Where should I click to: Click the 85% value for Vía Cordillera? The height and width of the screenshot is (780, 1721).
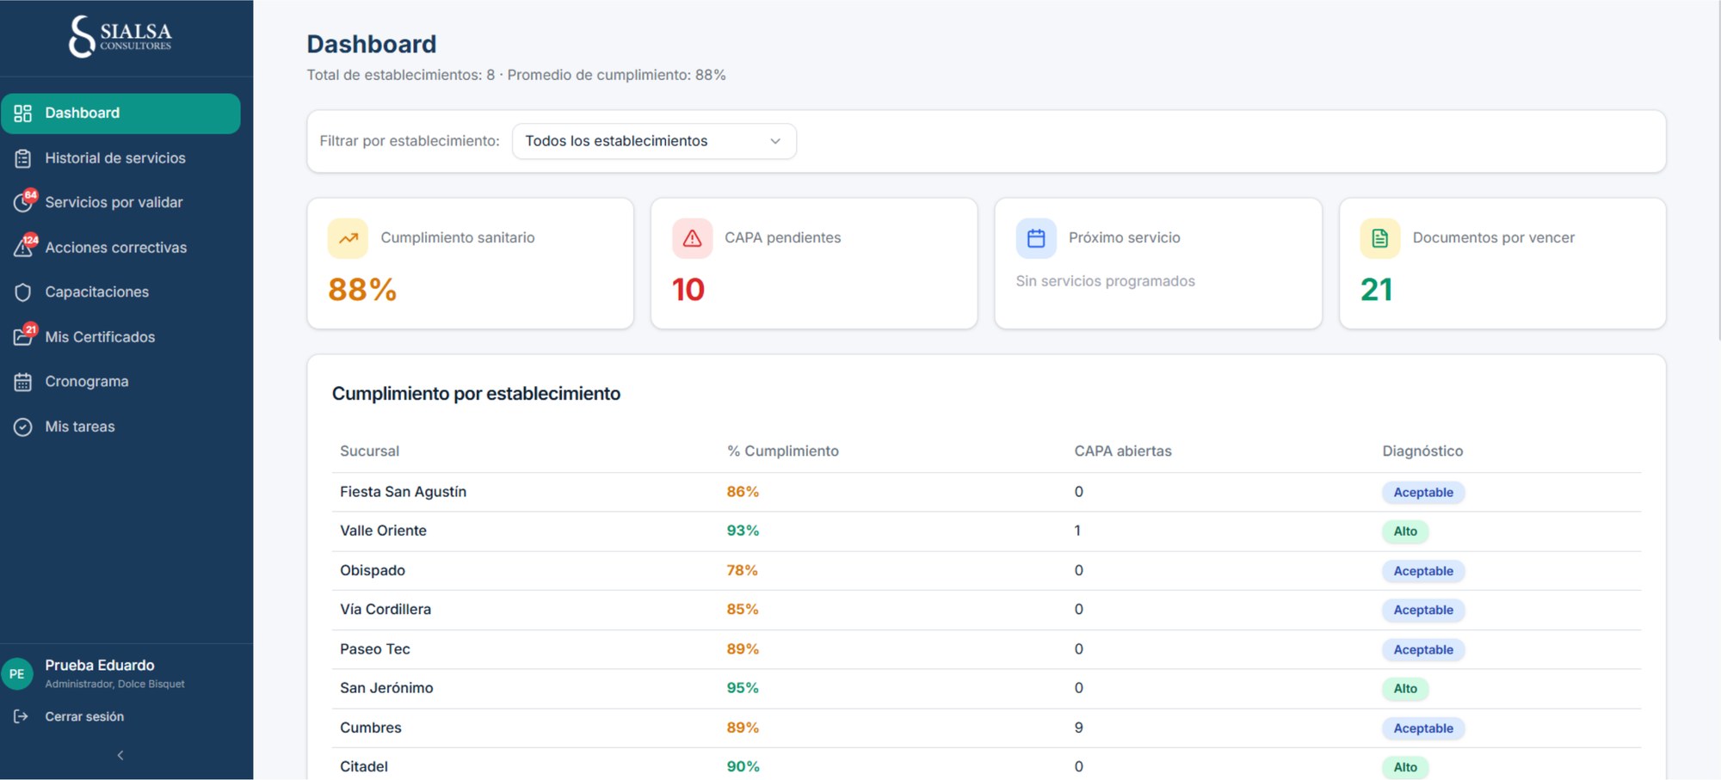pyautogui.click(x=743, y=609)
